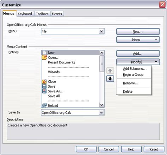Select the Close entry in the list

[x=70, y=81]
